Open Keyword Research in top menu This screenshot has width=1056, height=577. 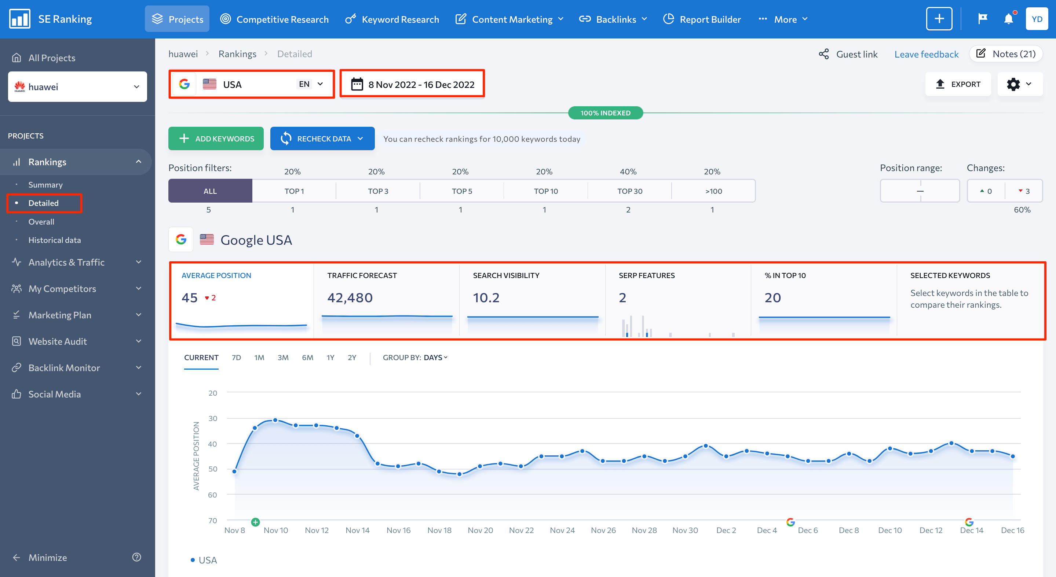coord(392,19)
